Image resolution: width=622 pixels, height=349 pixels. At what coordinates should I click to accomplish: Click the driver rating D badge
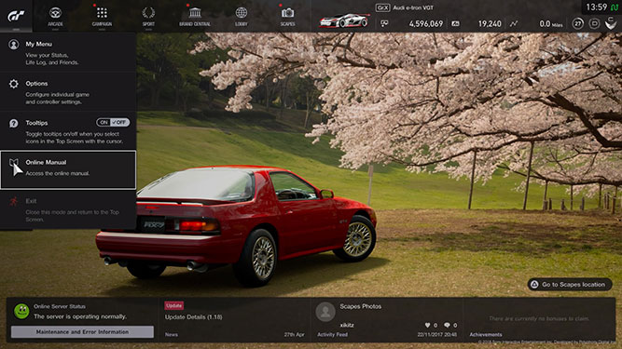tap(594, 24)
